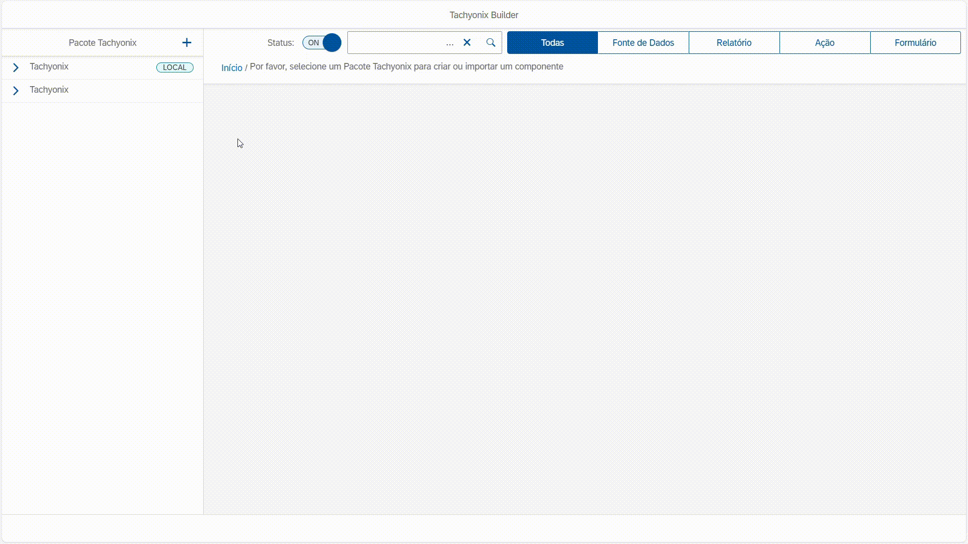The height and width of the screenshot is (544, 968).
Task: Go to the Início breadcrumb link
Action: pyautogui.click(x=231, y=68)
